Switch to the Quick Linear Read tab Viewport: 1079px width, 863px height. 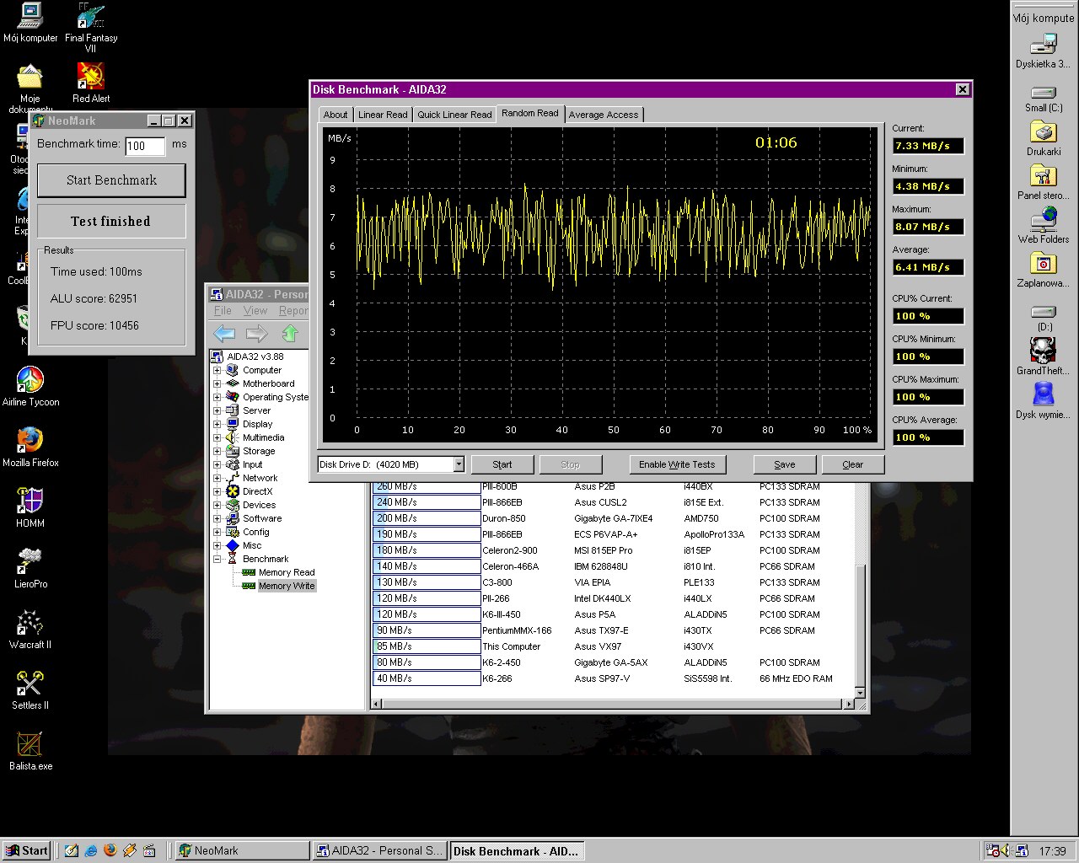[454, 115]
